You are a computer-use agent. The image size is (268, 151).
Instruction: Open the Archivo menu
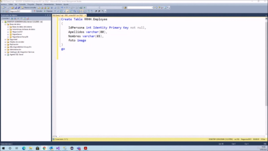point(4,4)
